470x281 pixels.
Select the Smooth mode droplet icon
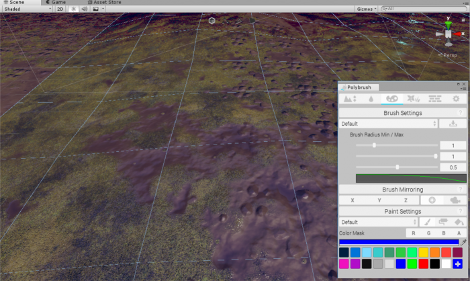coord(370,99)
